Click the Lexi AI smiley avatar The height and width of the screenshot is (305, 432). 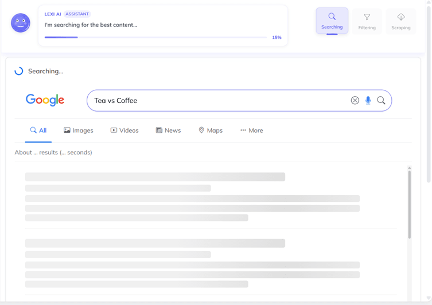(21, 23)
